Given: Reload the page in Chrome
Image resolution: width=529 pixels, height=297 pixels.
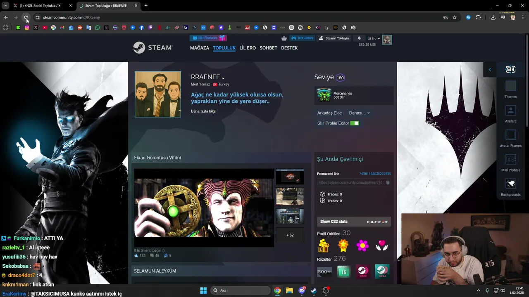Looking at the screenshot, I should pos(26,17).
